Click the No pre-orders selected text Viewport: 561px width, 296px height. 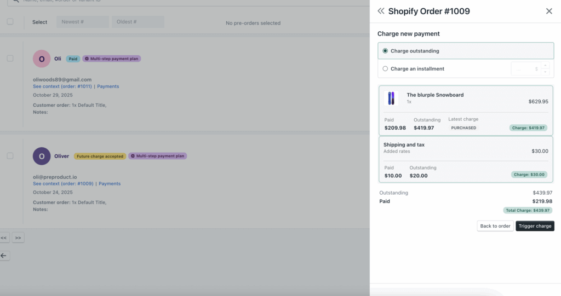point(253,23)
